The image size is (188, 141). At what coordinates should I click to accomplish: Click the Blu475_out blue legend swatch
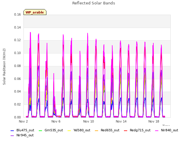[12, 130]
